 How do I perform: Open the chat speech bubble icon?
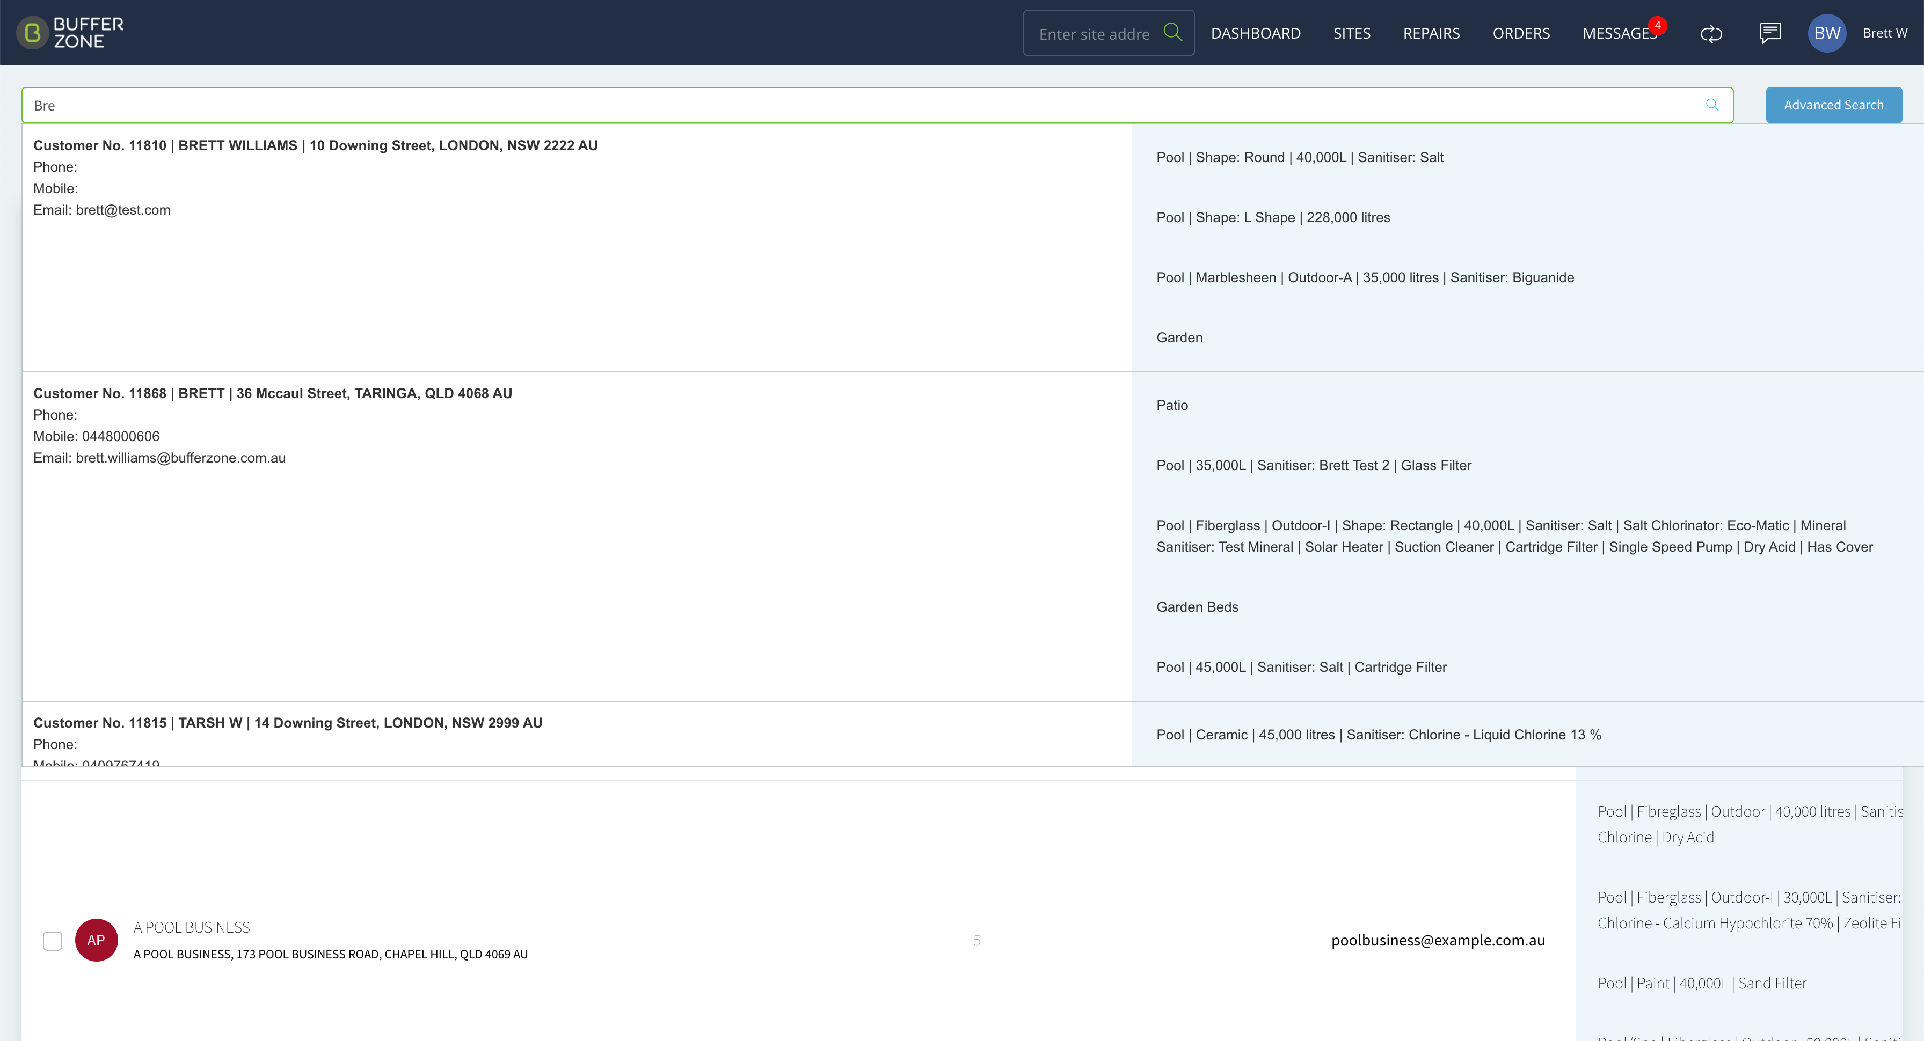pos(1770,33)
